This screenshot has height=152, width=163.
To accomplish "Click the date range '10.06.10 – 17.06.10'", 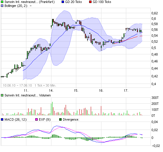I will pos(17,85).
